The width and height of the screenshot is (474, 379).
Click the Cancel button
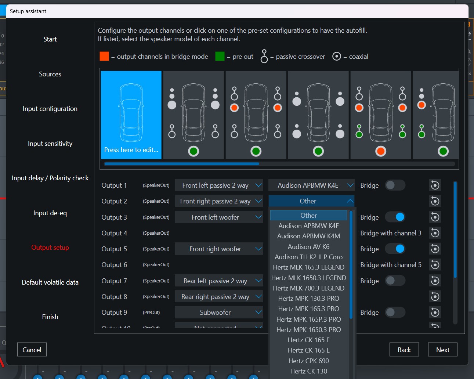pos(32,350)
